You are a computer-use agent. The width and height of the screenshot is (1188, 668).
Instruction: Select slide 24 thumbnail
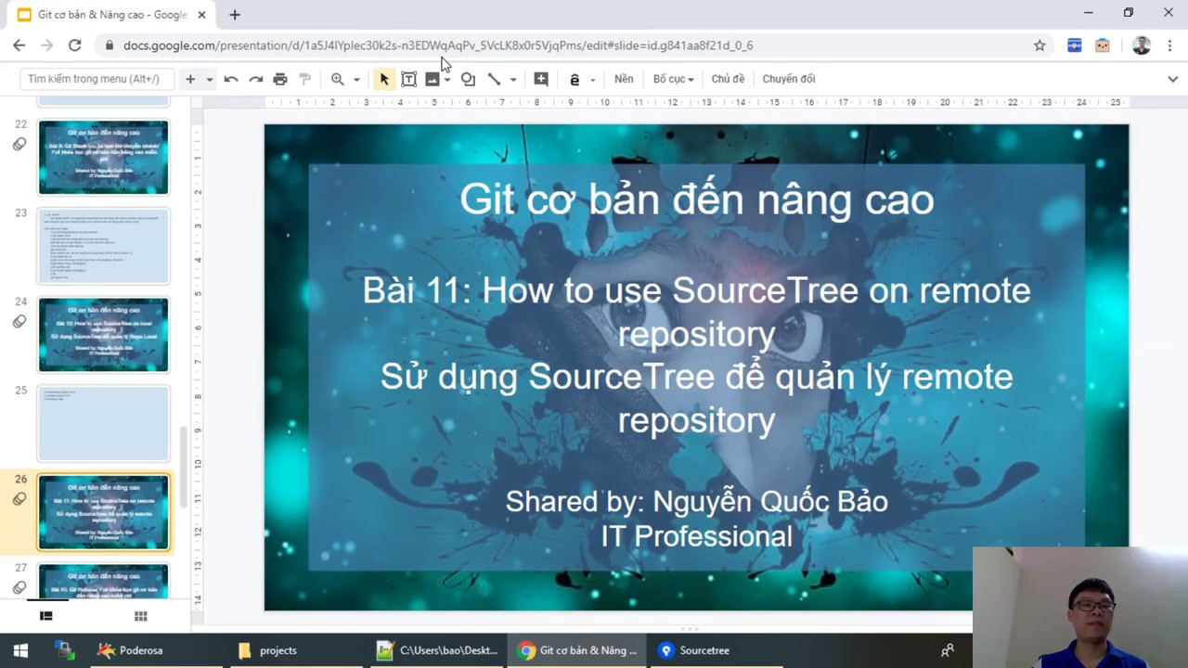(103, 335)
